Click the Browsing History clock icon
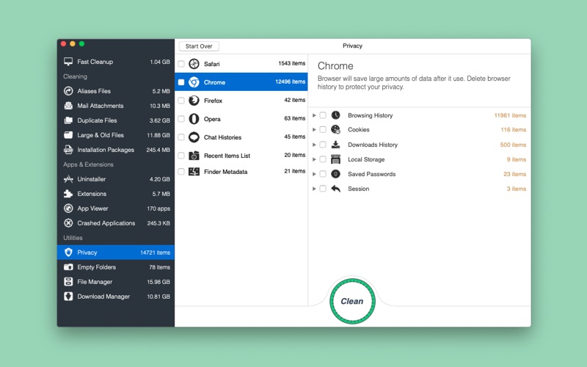The width and height of the screenshot is (587, 367). coord(336,115)
